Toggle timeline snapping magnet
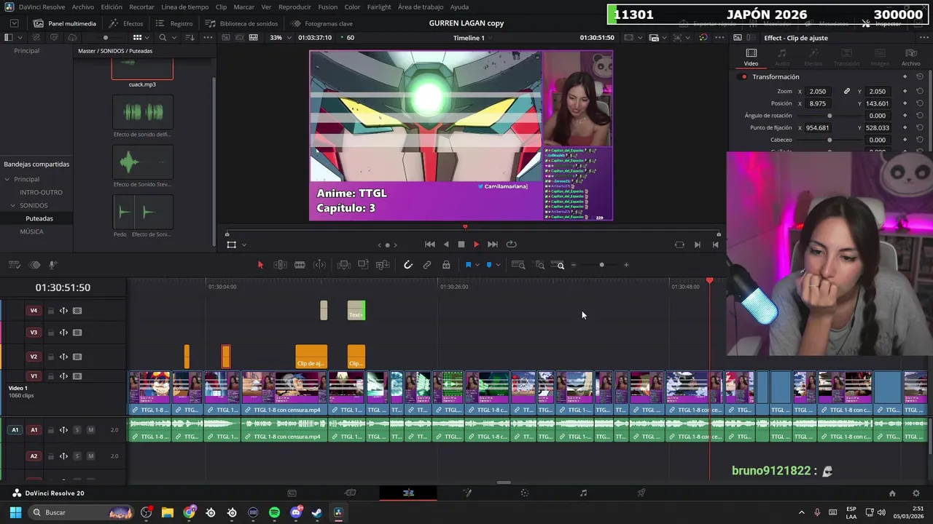Screen dimensions: 933x524 (408, 265)
